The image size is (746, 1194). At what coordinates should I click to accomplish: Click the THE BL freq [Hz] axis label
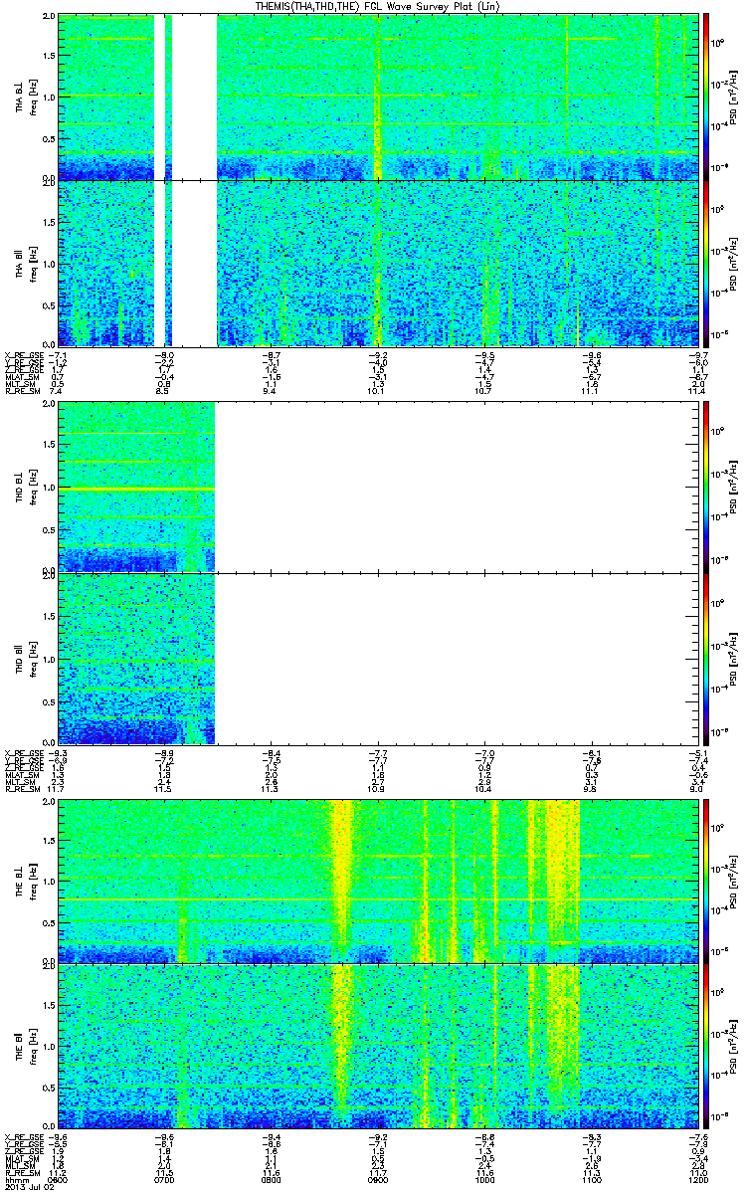pyautogui.click(x=25, y=880)
